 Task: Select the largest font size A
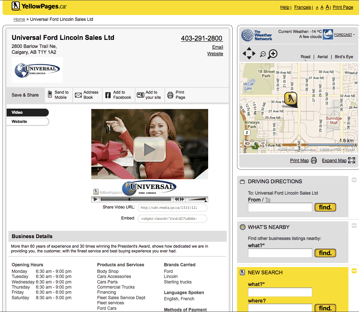(327, 7)
